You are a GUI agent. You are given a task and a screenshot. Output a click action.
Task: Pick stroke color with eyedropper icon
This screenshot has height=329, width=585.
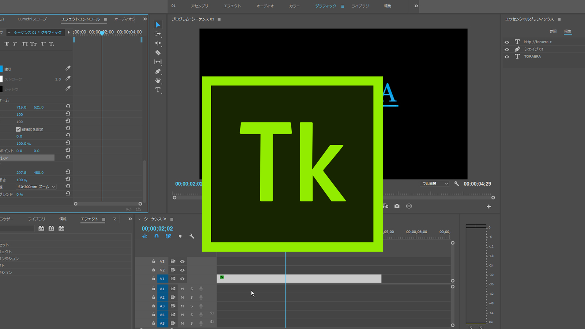point(68,78)
